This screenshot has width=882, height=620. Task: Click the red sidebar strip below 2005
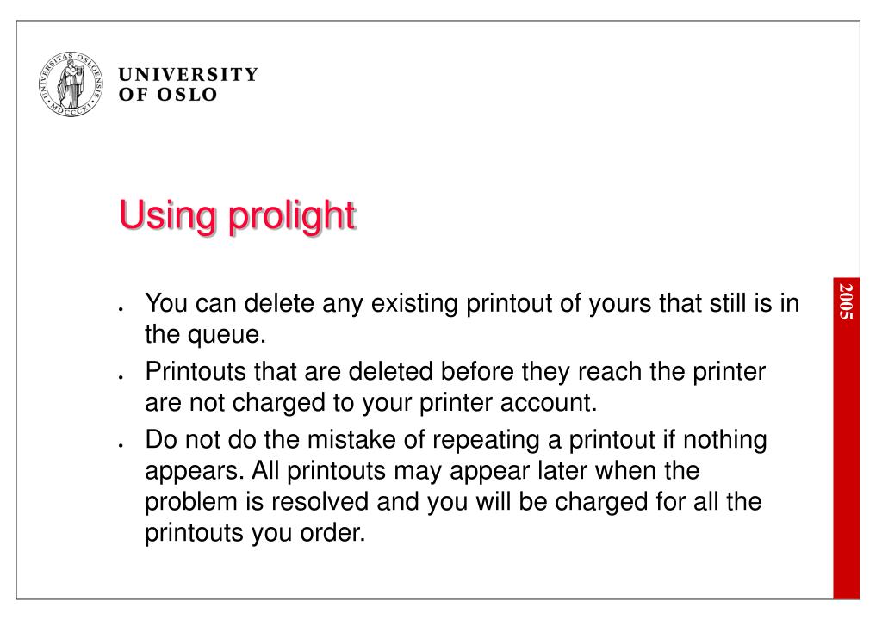(847, 460)
